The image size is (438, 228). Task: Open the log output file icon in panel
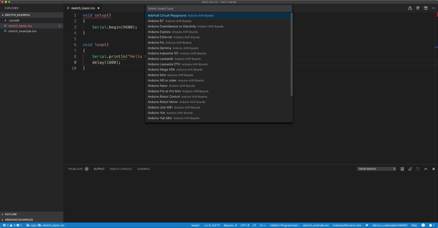coord(418,169)
